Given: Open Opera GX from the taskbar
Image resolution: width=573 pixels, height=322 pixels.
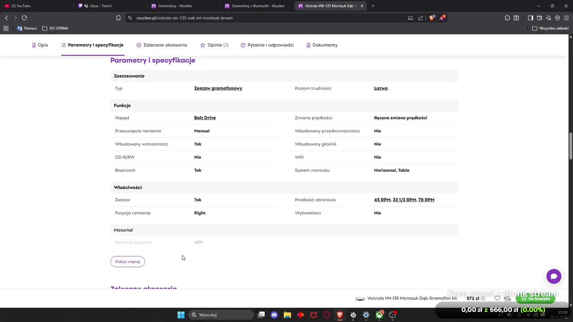Looking at the screenshot, I should 327,315.
